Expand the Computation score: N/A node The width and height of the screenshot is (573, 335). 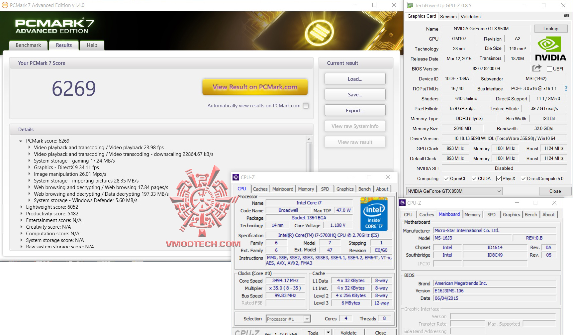click(x=21, y=234)
